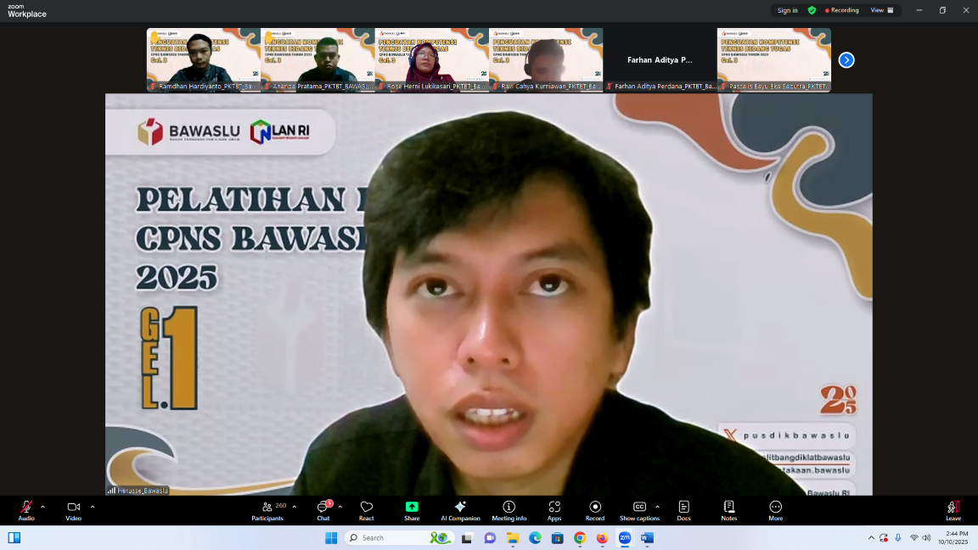Viewport: 978px width, 550px height.
Task: Open the React emoji menu
Action: point(366,510)
